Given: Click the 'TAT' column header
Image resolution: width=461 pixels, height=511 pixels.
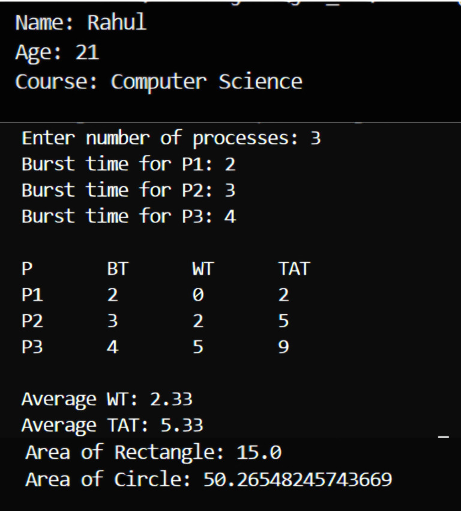Looking at the screenshot, I should 294,269.
